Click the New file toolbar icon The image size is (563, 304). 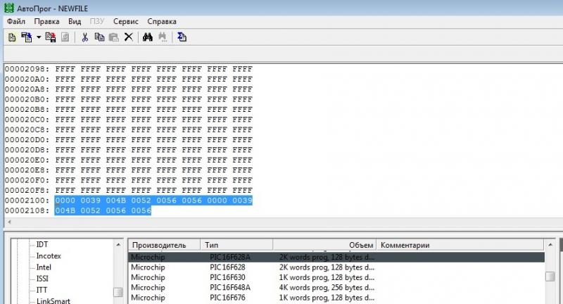tap(12, 37)
